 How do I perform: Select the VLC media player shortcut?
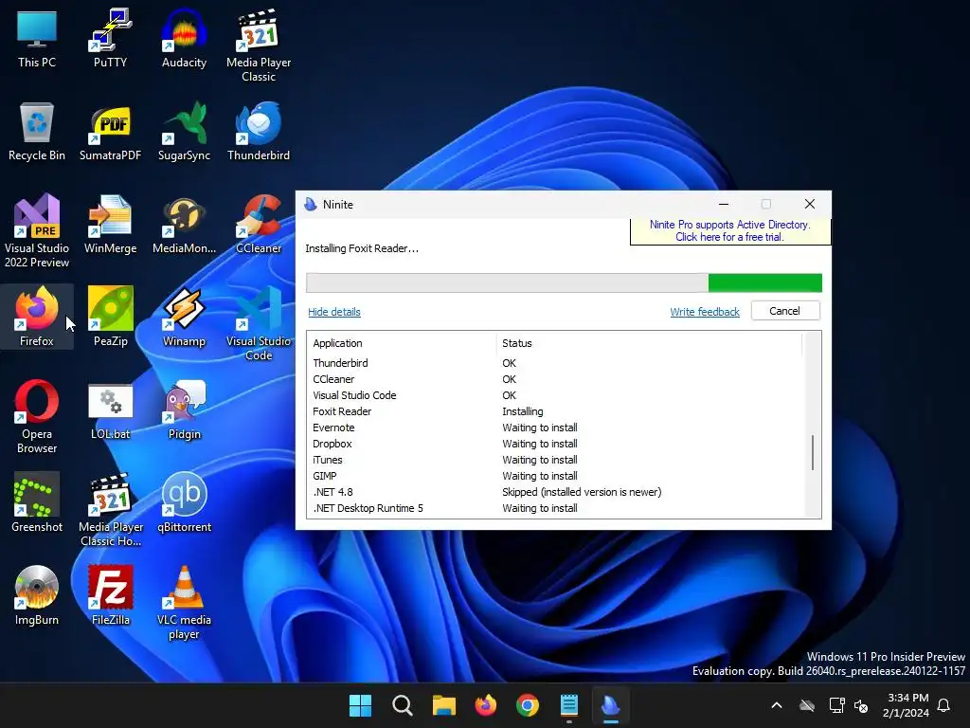coord(184,602)
